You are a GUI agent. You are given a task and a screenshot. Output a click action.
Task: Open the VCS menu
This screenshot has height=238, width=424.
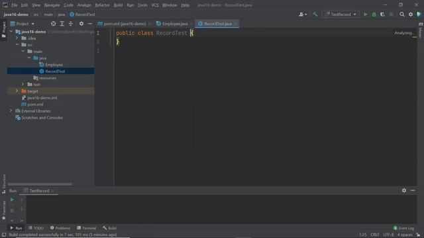155,5
